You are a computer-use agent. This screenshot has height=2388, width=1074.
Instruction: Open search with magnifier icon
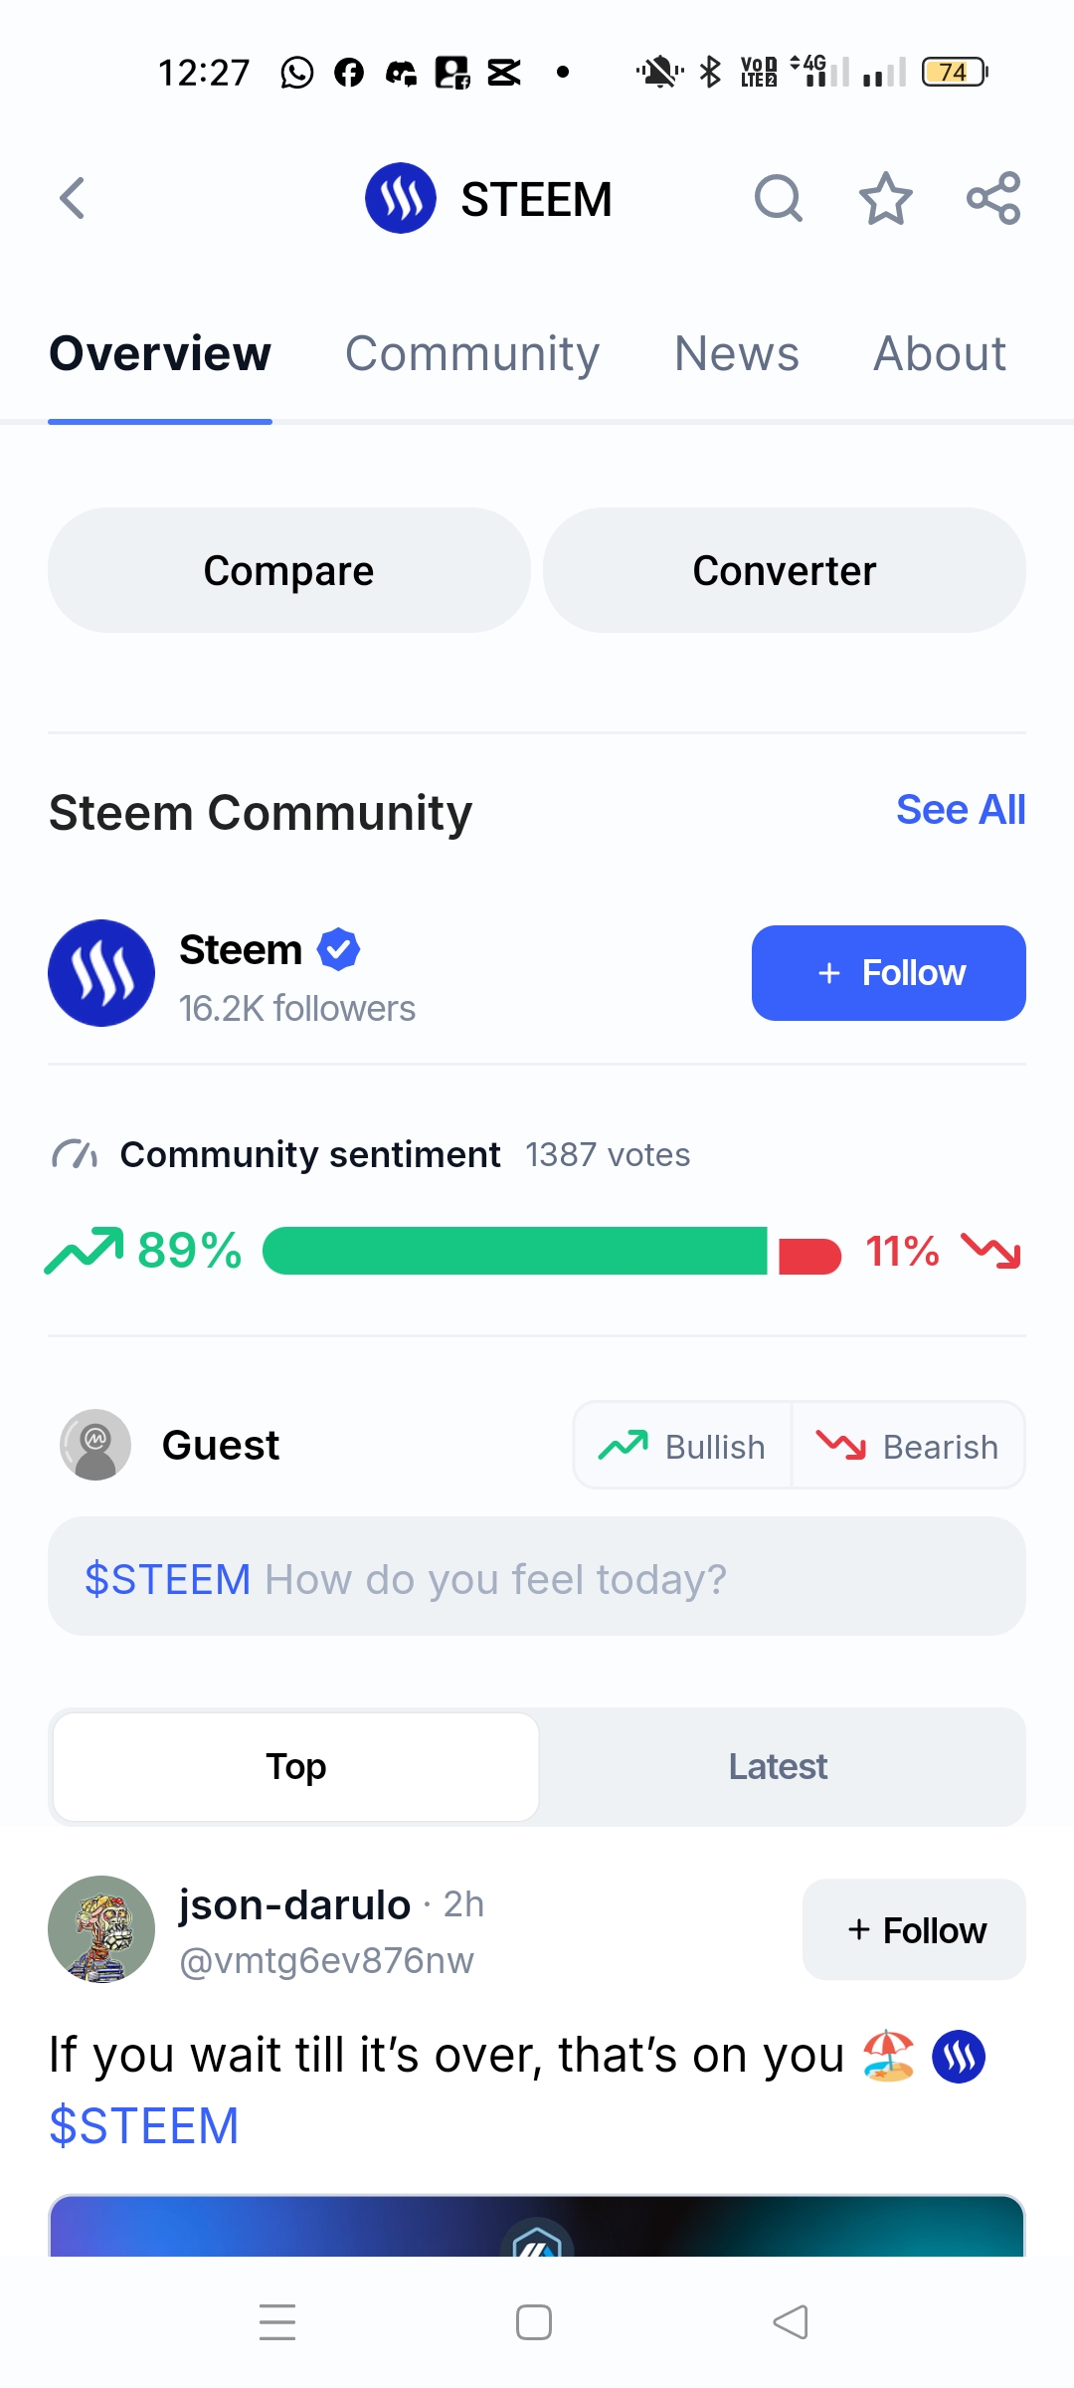pos(778,198)
